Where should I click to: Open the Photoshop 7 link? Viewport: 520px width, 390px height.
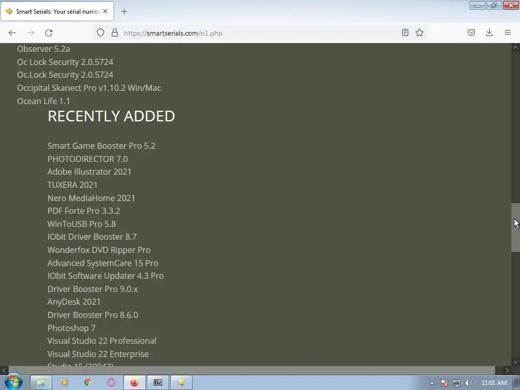71,328
